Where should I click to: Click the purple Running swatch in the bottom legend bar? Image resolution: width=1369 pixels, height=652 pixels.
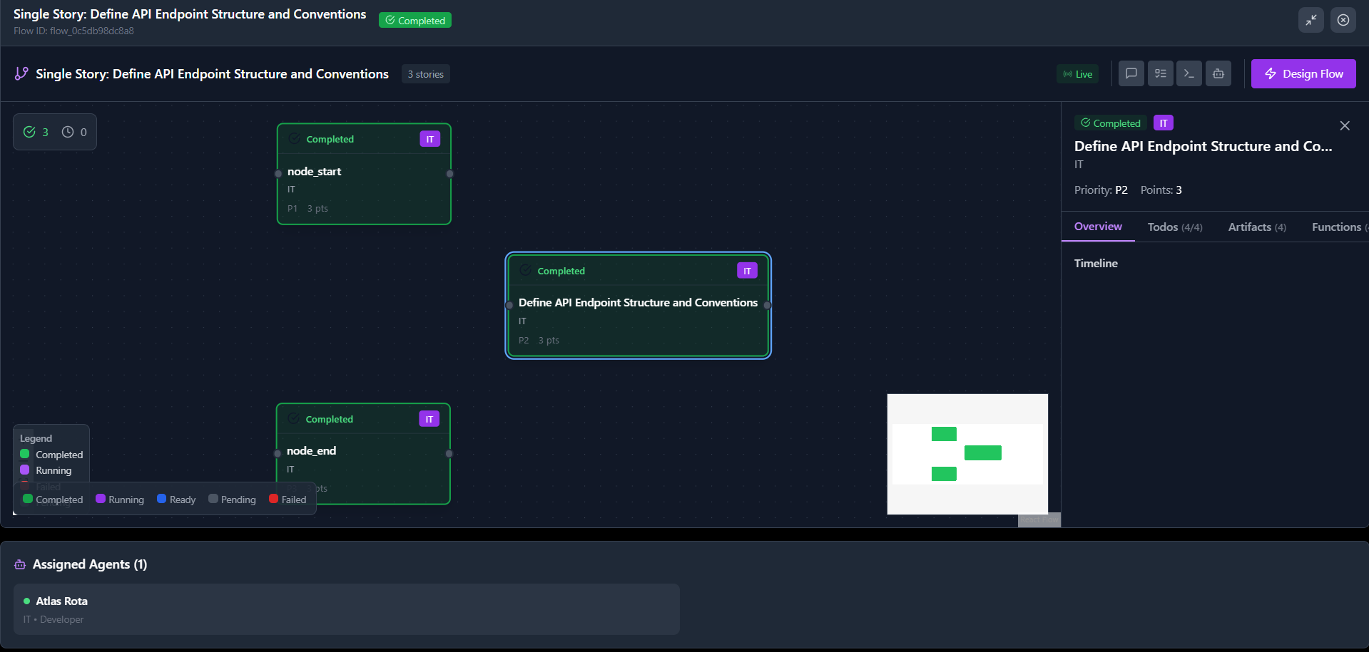(101, 499)
